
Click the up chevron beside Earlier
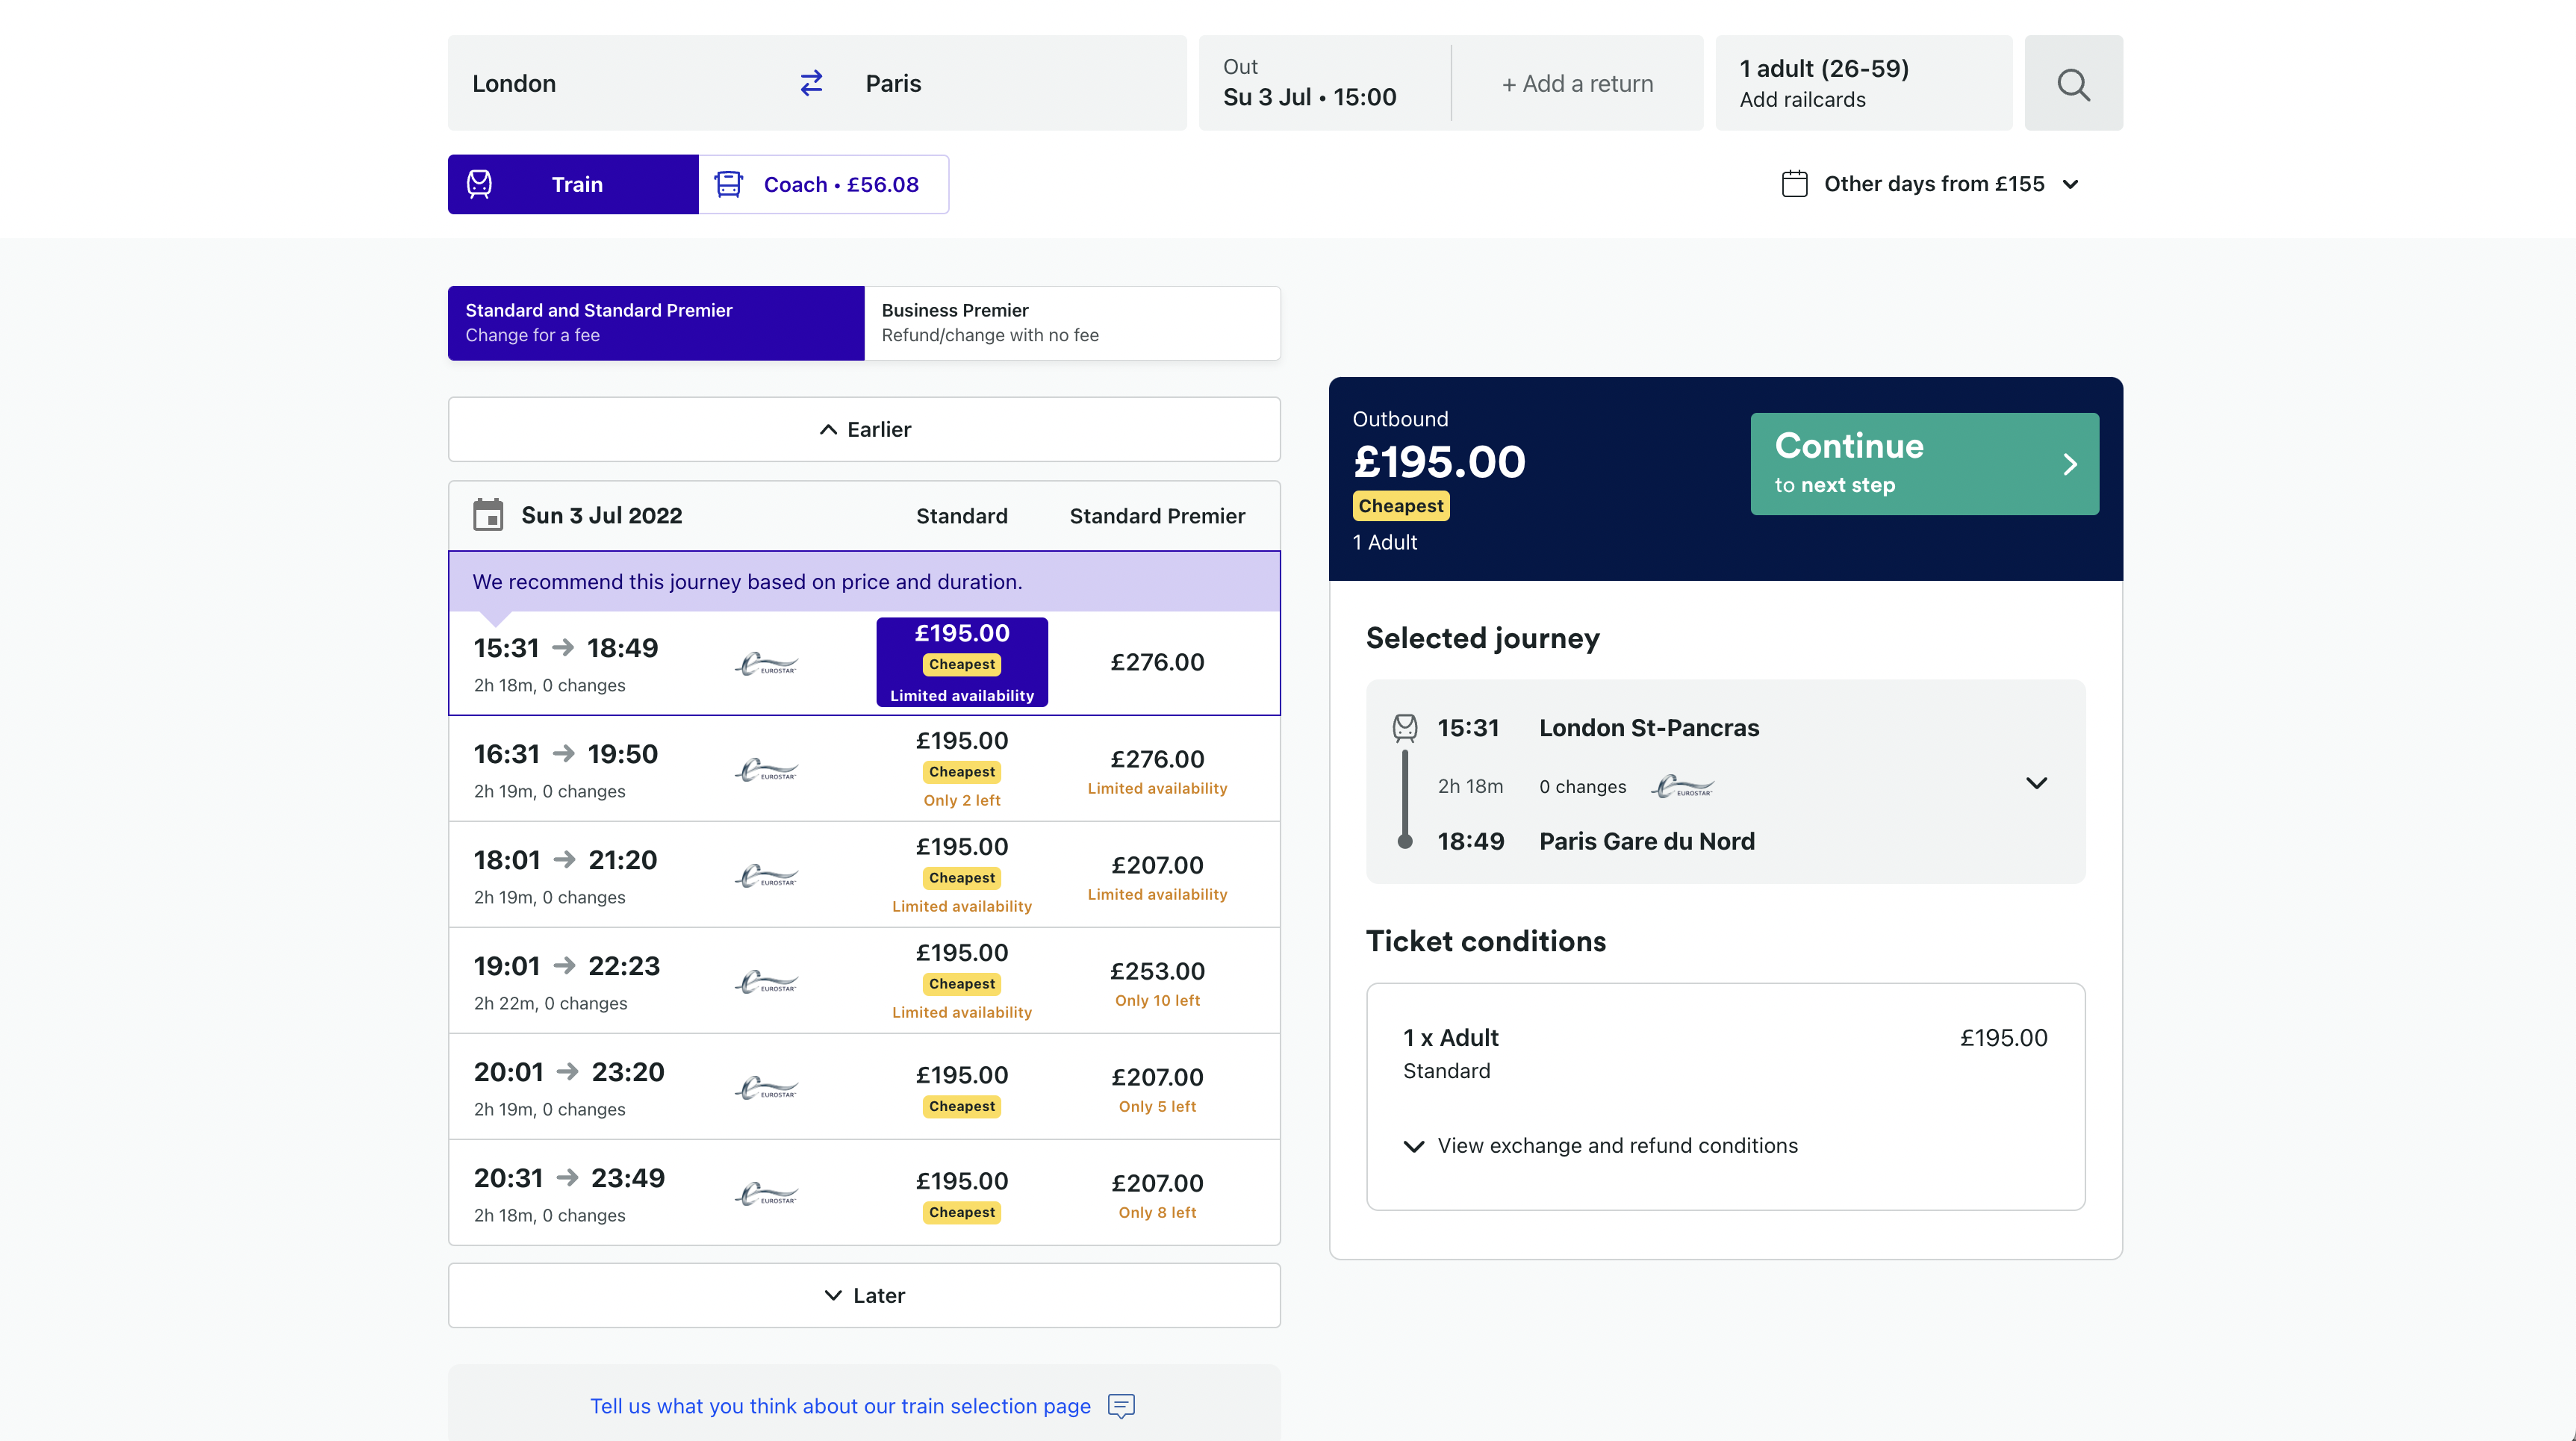click(828, 430)
